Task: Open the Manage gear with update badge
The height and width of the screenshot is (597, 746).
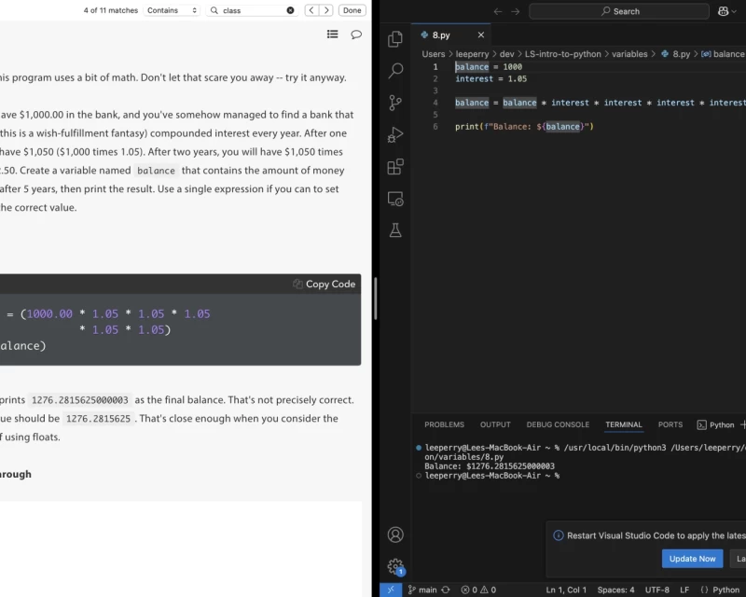Action: [395, 566]
